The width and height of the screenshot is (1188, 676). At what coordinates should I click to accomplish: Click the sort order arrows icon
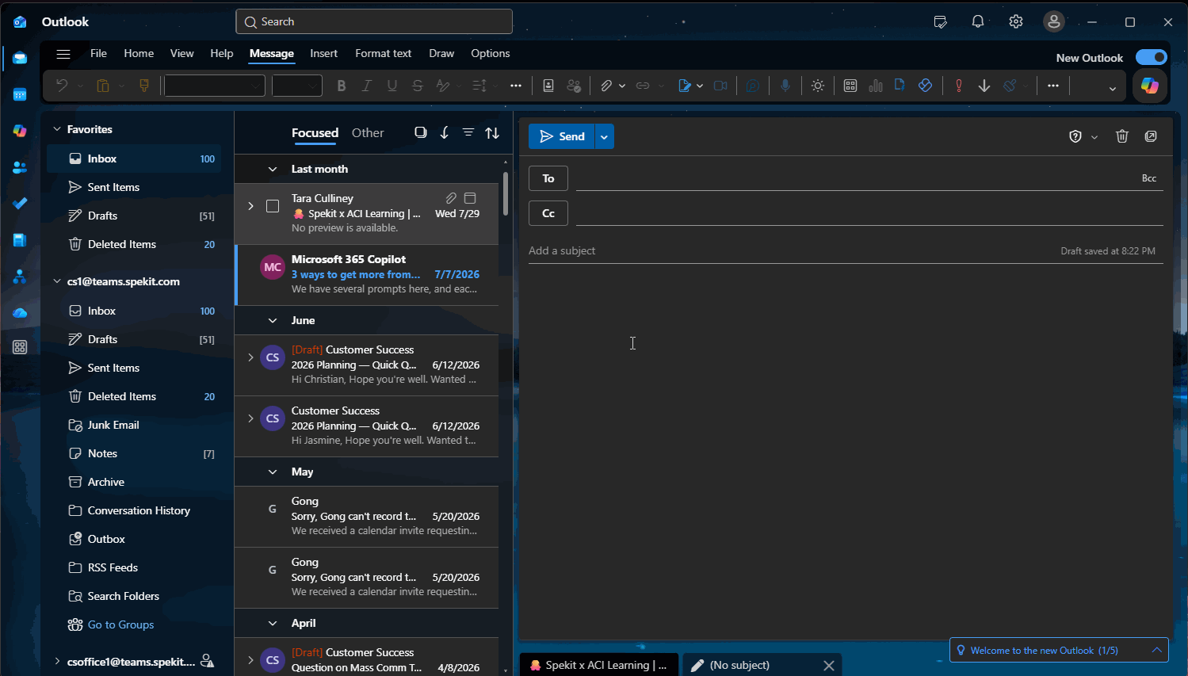click(492, 132)
